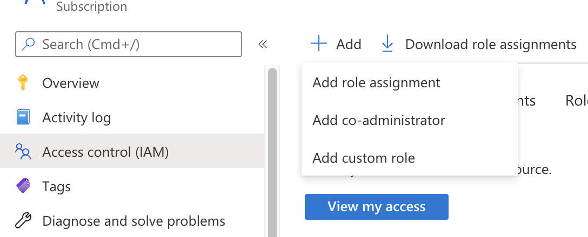Click the magnifier icon in search box
This screenshot has width=588, height=237.
coord(28,44)
